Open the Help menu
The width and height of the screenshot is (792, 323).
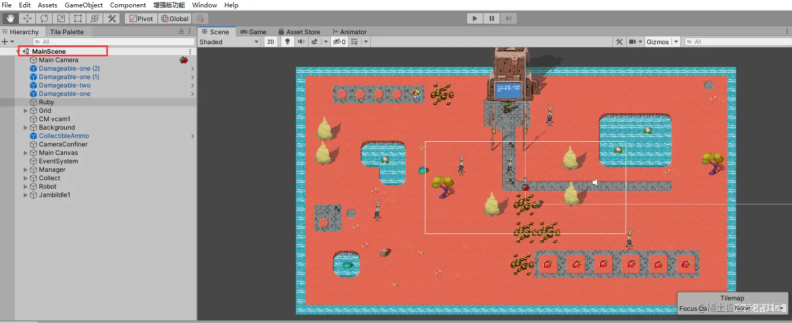tap(231, 5)
